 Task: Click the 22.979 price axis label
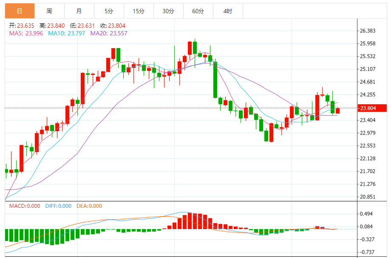[368, 133]
